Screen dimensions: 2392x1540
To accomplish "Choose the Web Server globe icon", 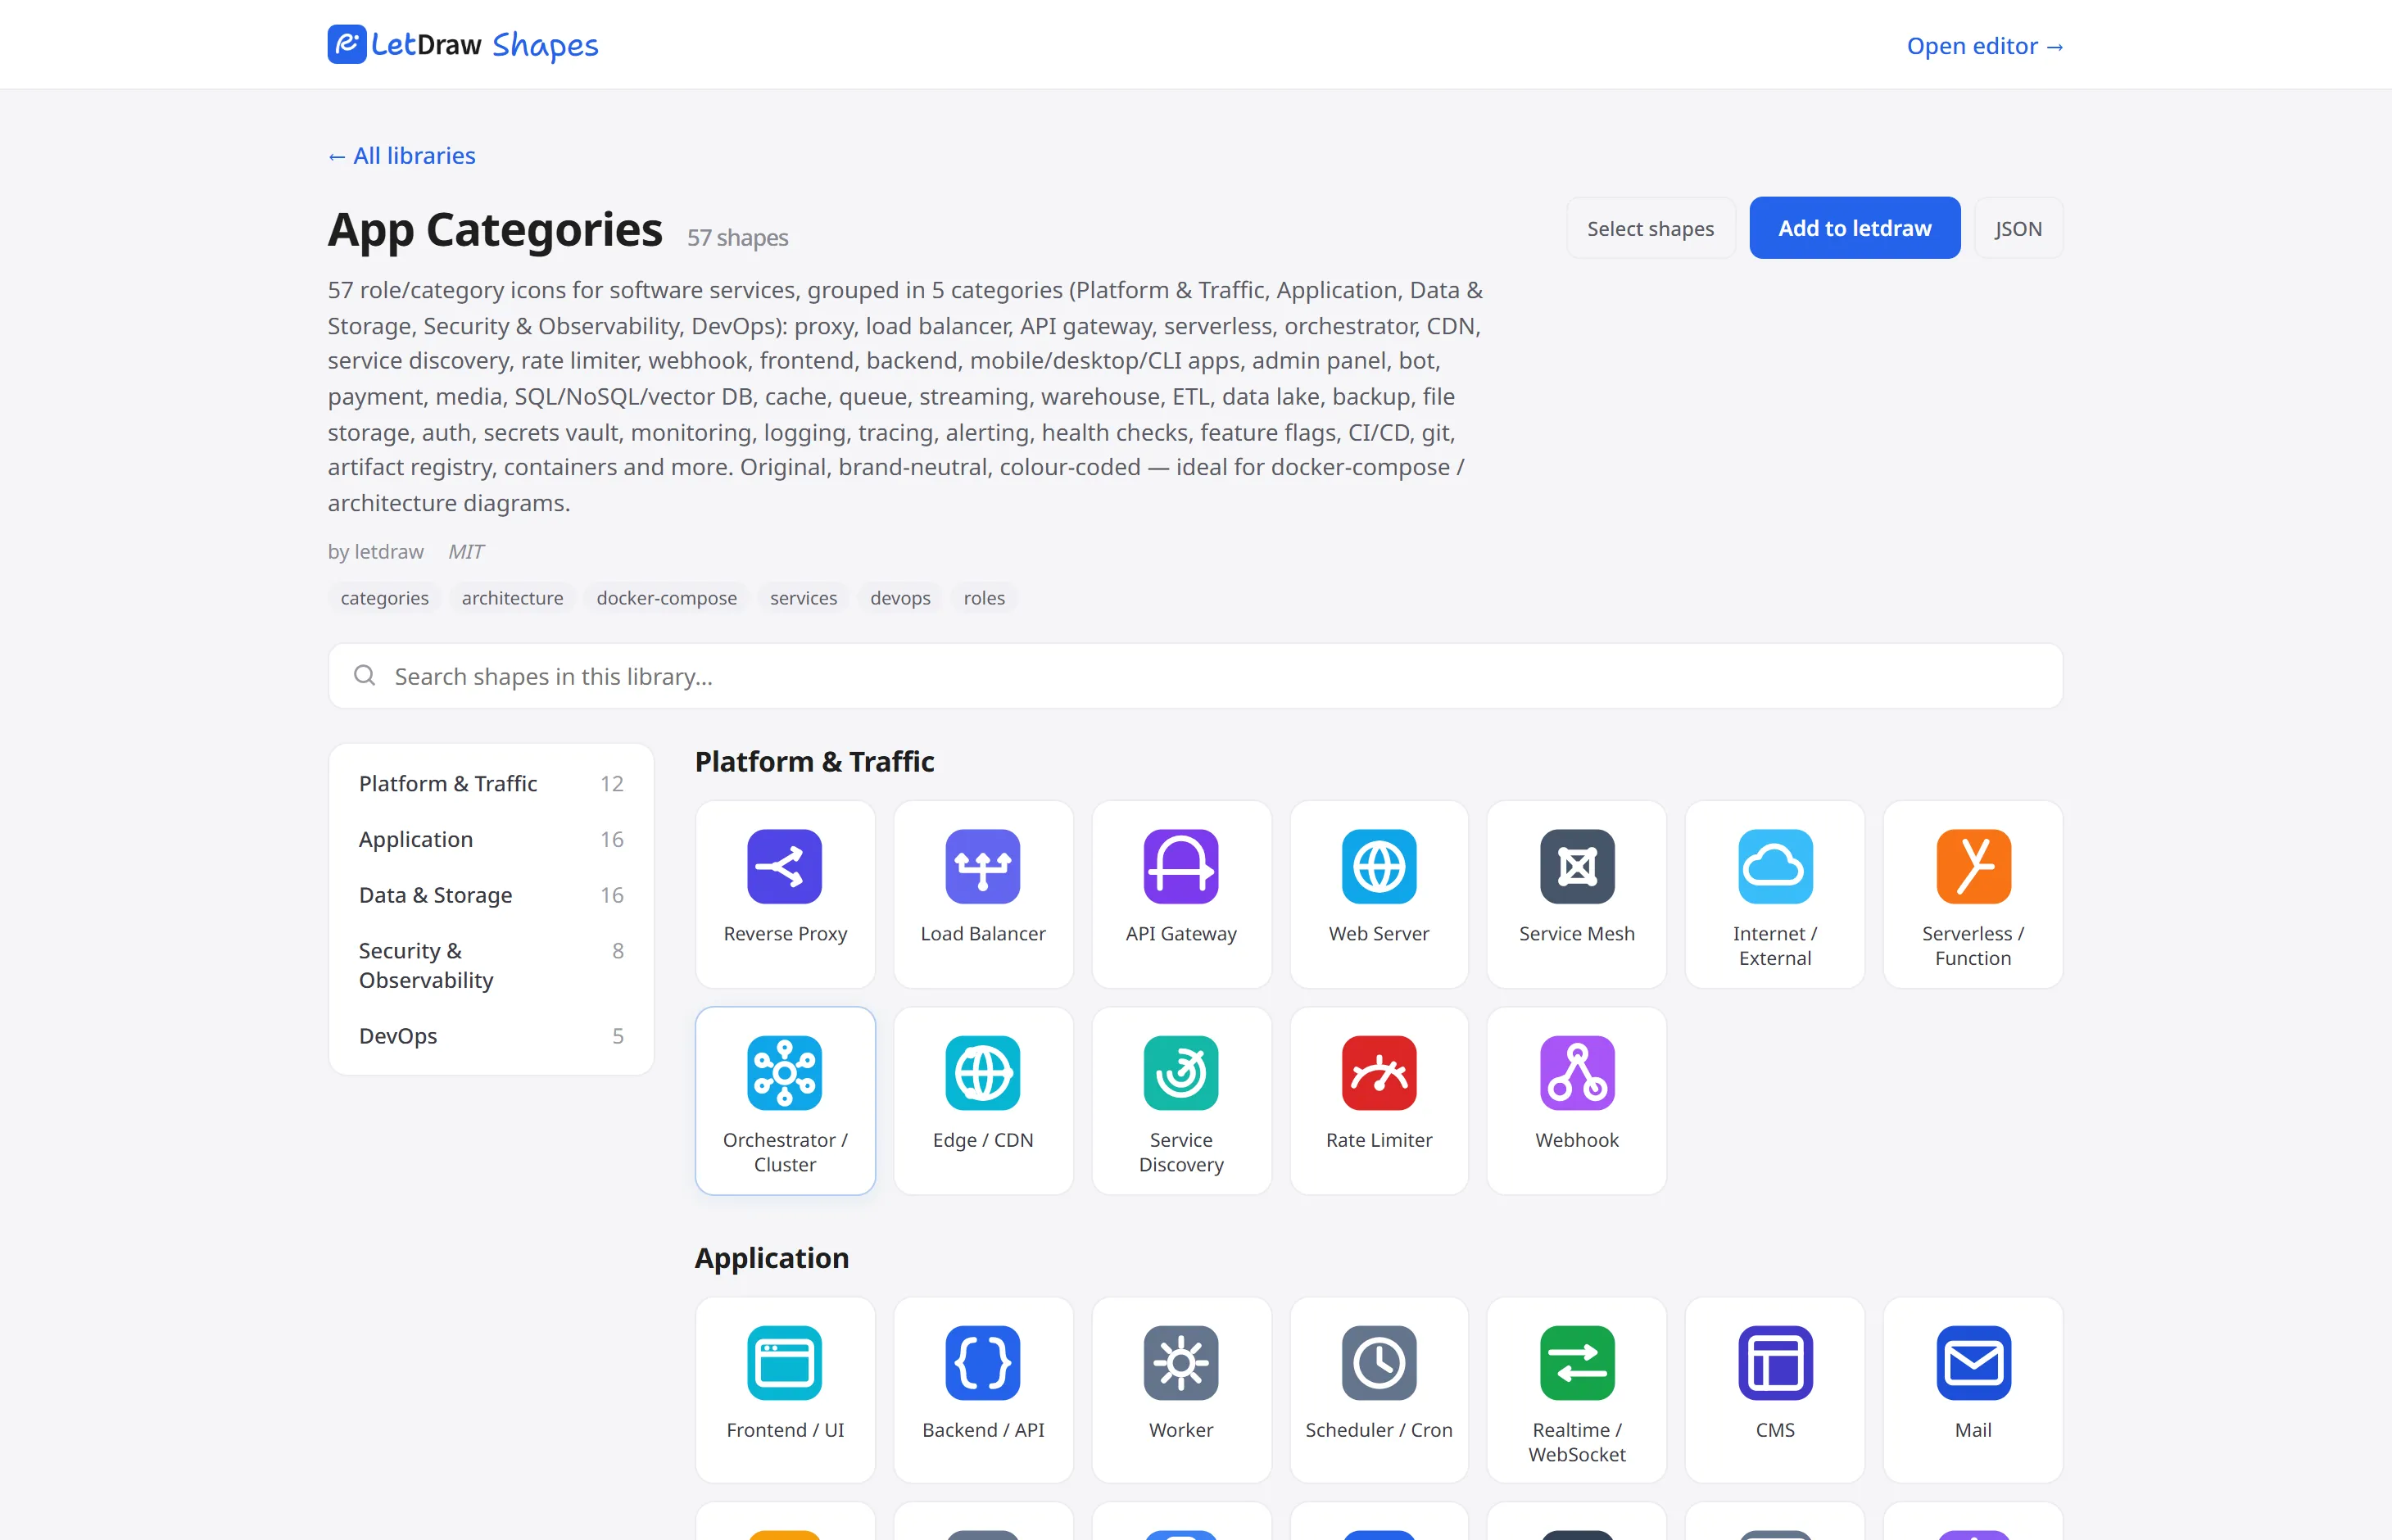I will tap(1378, 866).
